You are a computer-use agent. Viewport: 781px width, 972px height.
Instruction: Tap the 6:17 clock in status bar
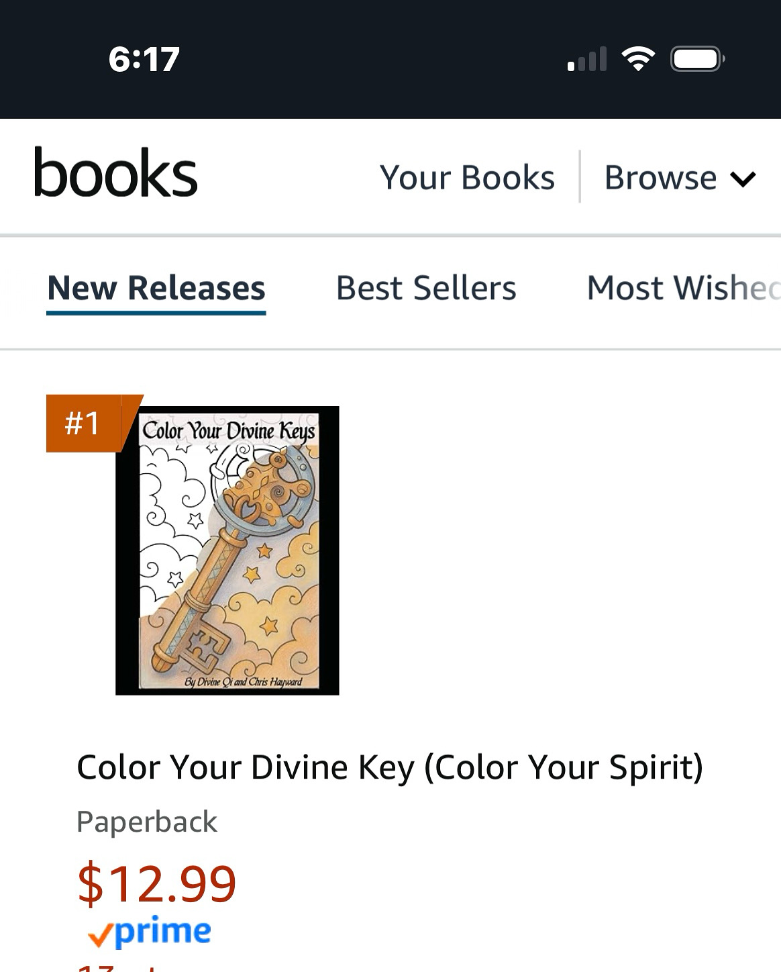coord(144,59)
